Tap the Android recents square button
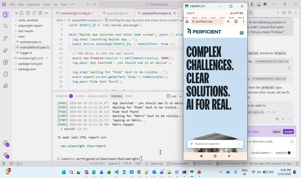301x178 pixels. [x=201, y=156]
